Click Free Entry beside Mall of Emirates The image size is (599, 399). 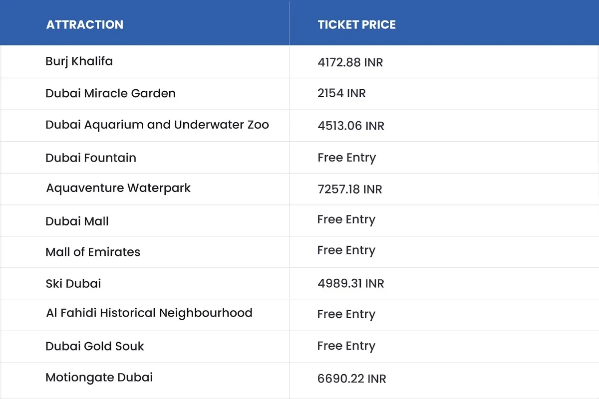(346, 251)
